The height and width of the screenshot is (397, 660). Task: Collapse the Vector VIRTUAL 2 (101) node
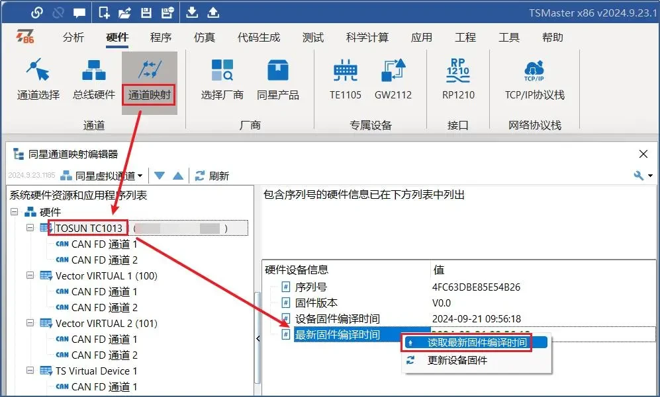coord(30,323)
